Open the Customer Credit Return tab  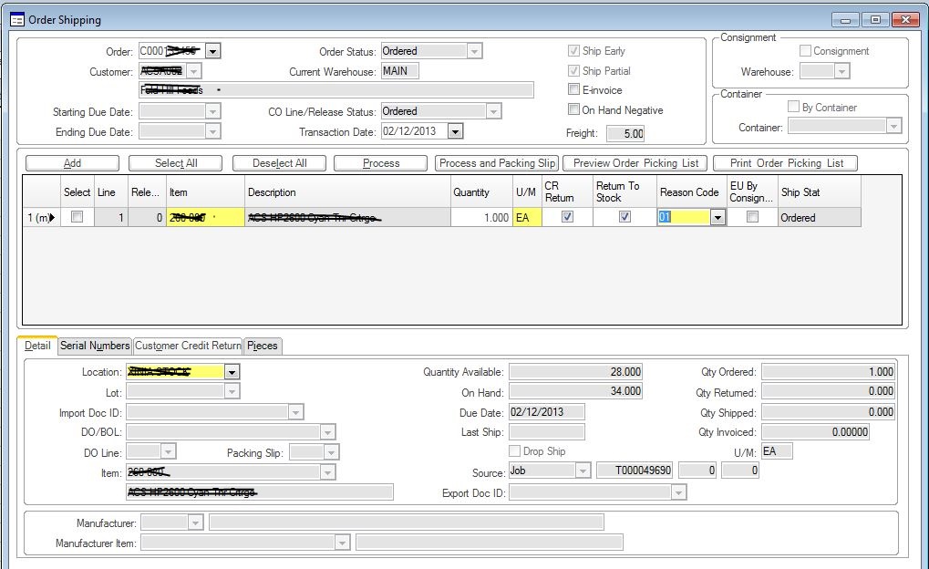(x=188, y=346)
